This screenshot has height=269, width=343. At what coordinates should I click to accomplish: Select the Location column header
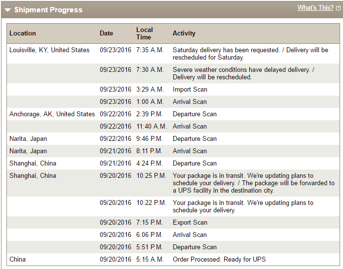pos(23,34)
